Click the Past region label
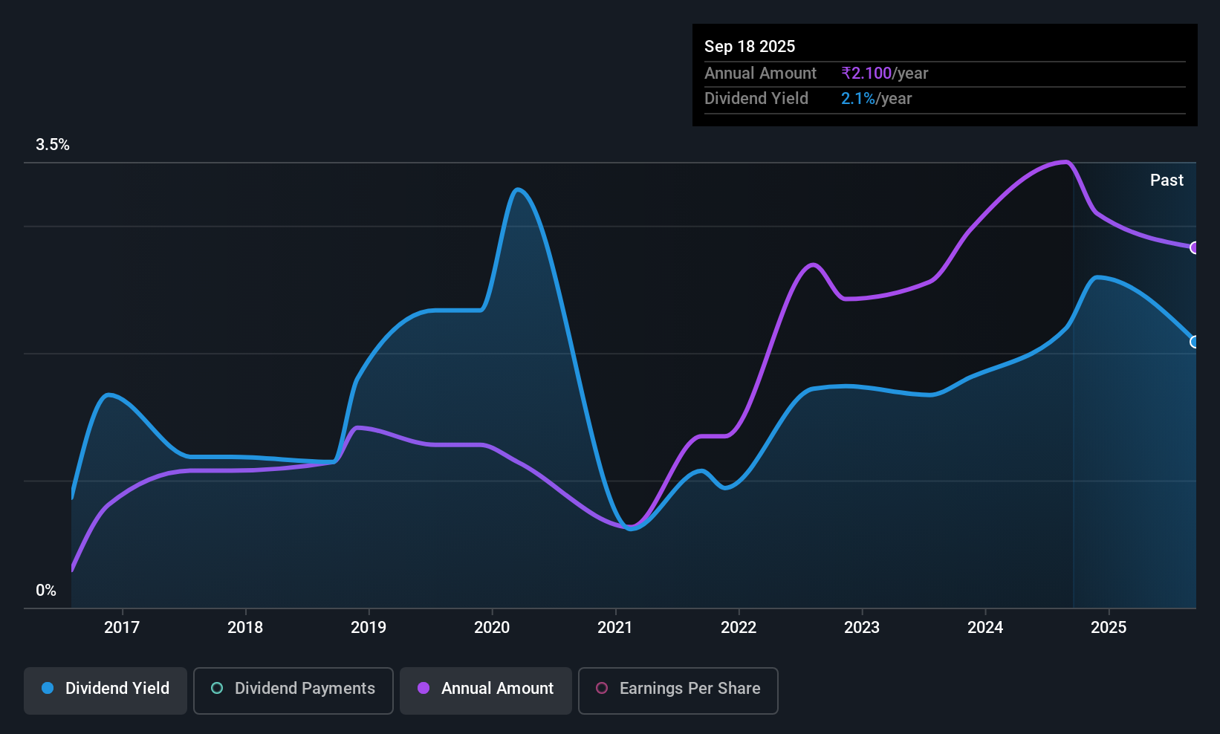 (1167, 180)
